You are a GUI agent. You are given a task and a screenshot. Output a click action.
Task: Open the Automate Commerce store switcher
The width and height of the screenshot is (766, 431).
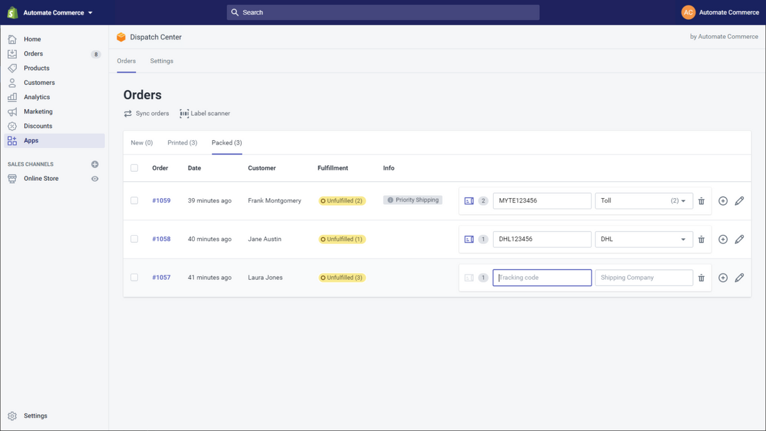coord(54,12)
